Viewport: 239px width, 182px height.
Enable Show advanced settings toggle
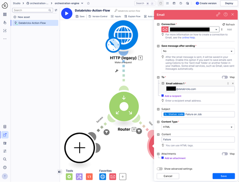pyautogui.click(x=160, y=169)
